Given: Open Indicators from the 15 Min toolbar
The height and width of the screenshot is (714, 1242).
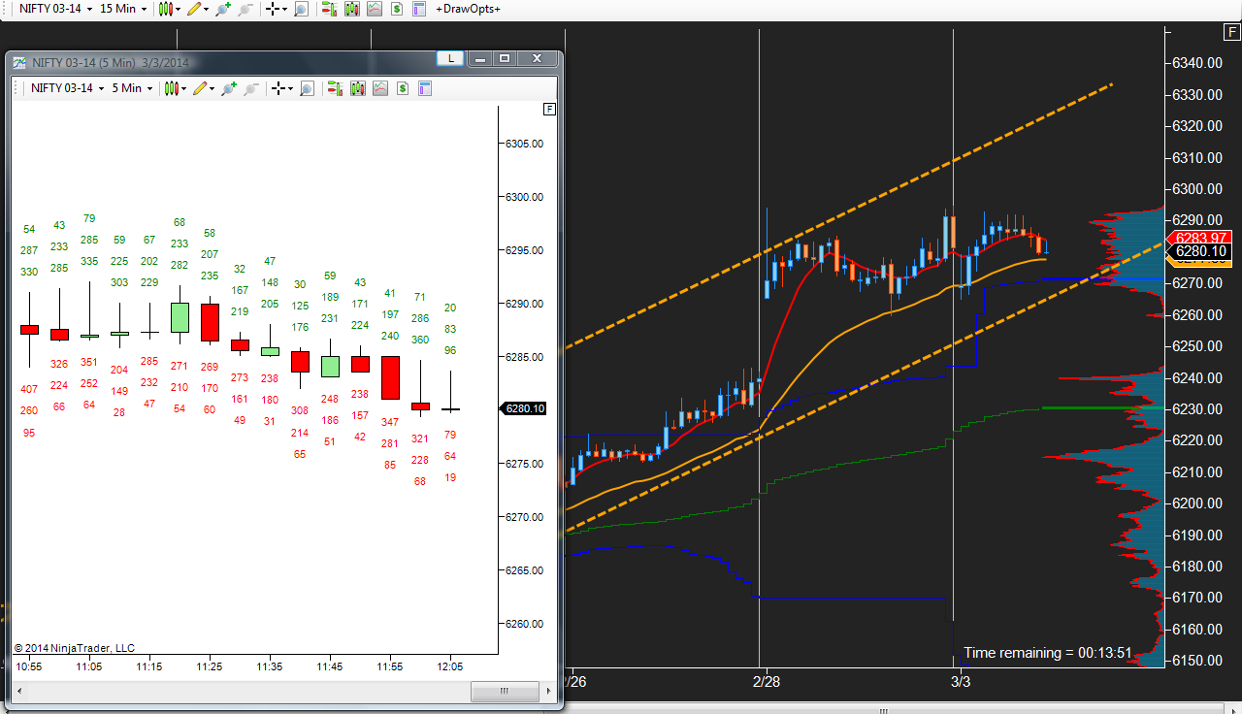Looking at the screenshot, I should [352, 9].
